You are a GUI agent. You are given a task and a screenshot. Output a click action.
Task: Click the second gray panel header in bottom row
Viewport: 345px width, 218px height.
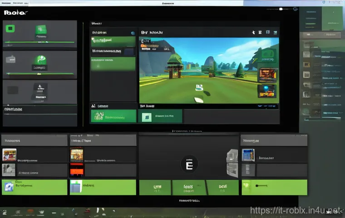click(103, 140)
